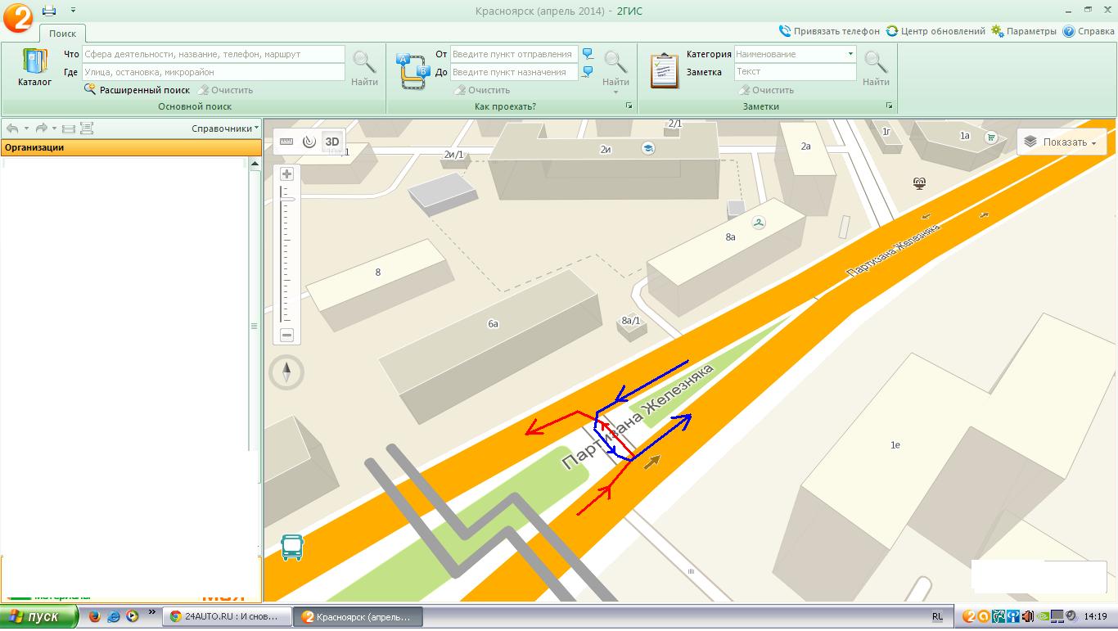This screenshot has height=631, width=1118.
Task: Click Очистить in the Заметки group
Action: (x=766, y=90)
